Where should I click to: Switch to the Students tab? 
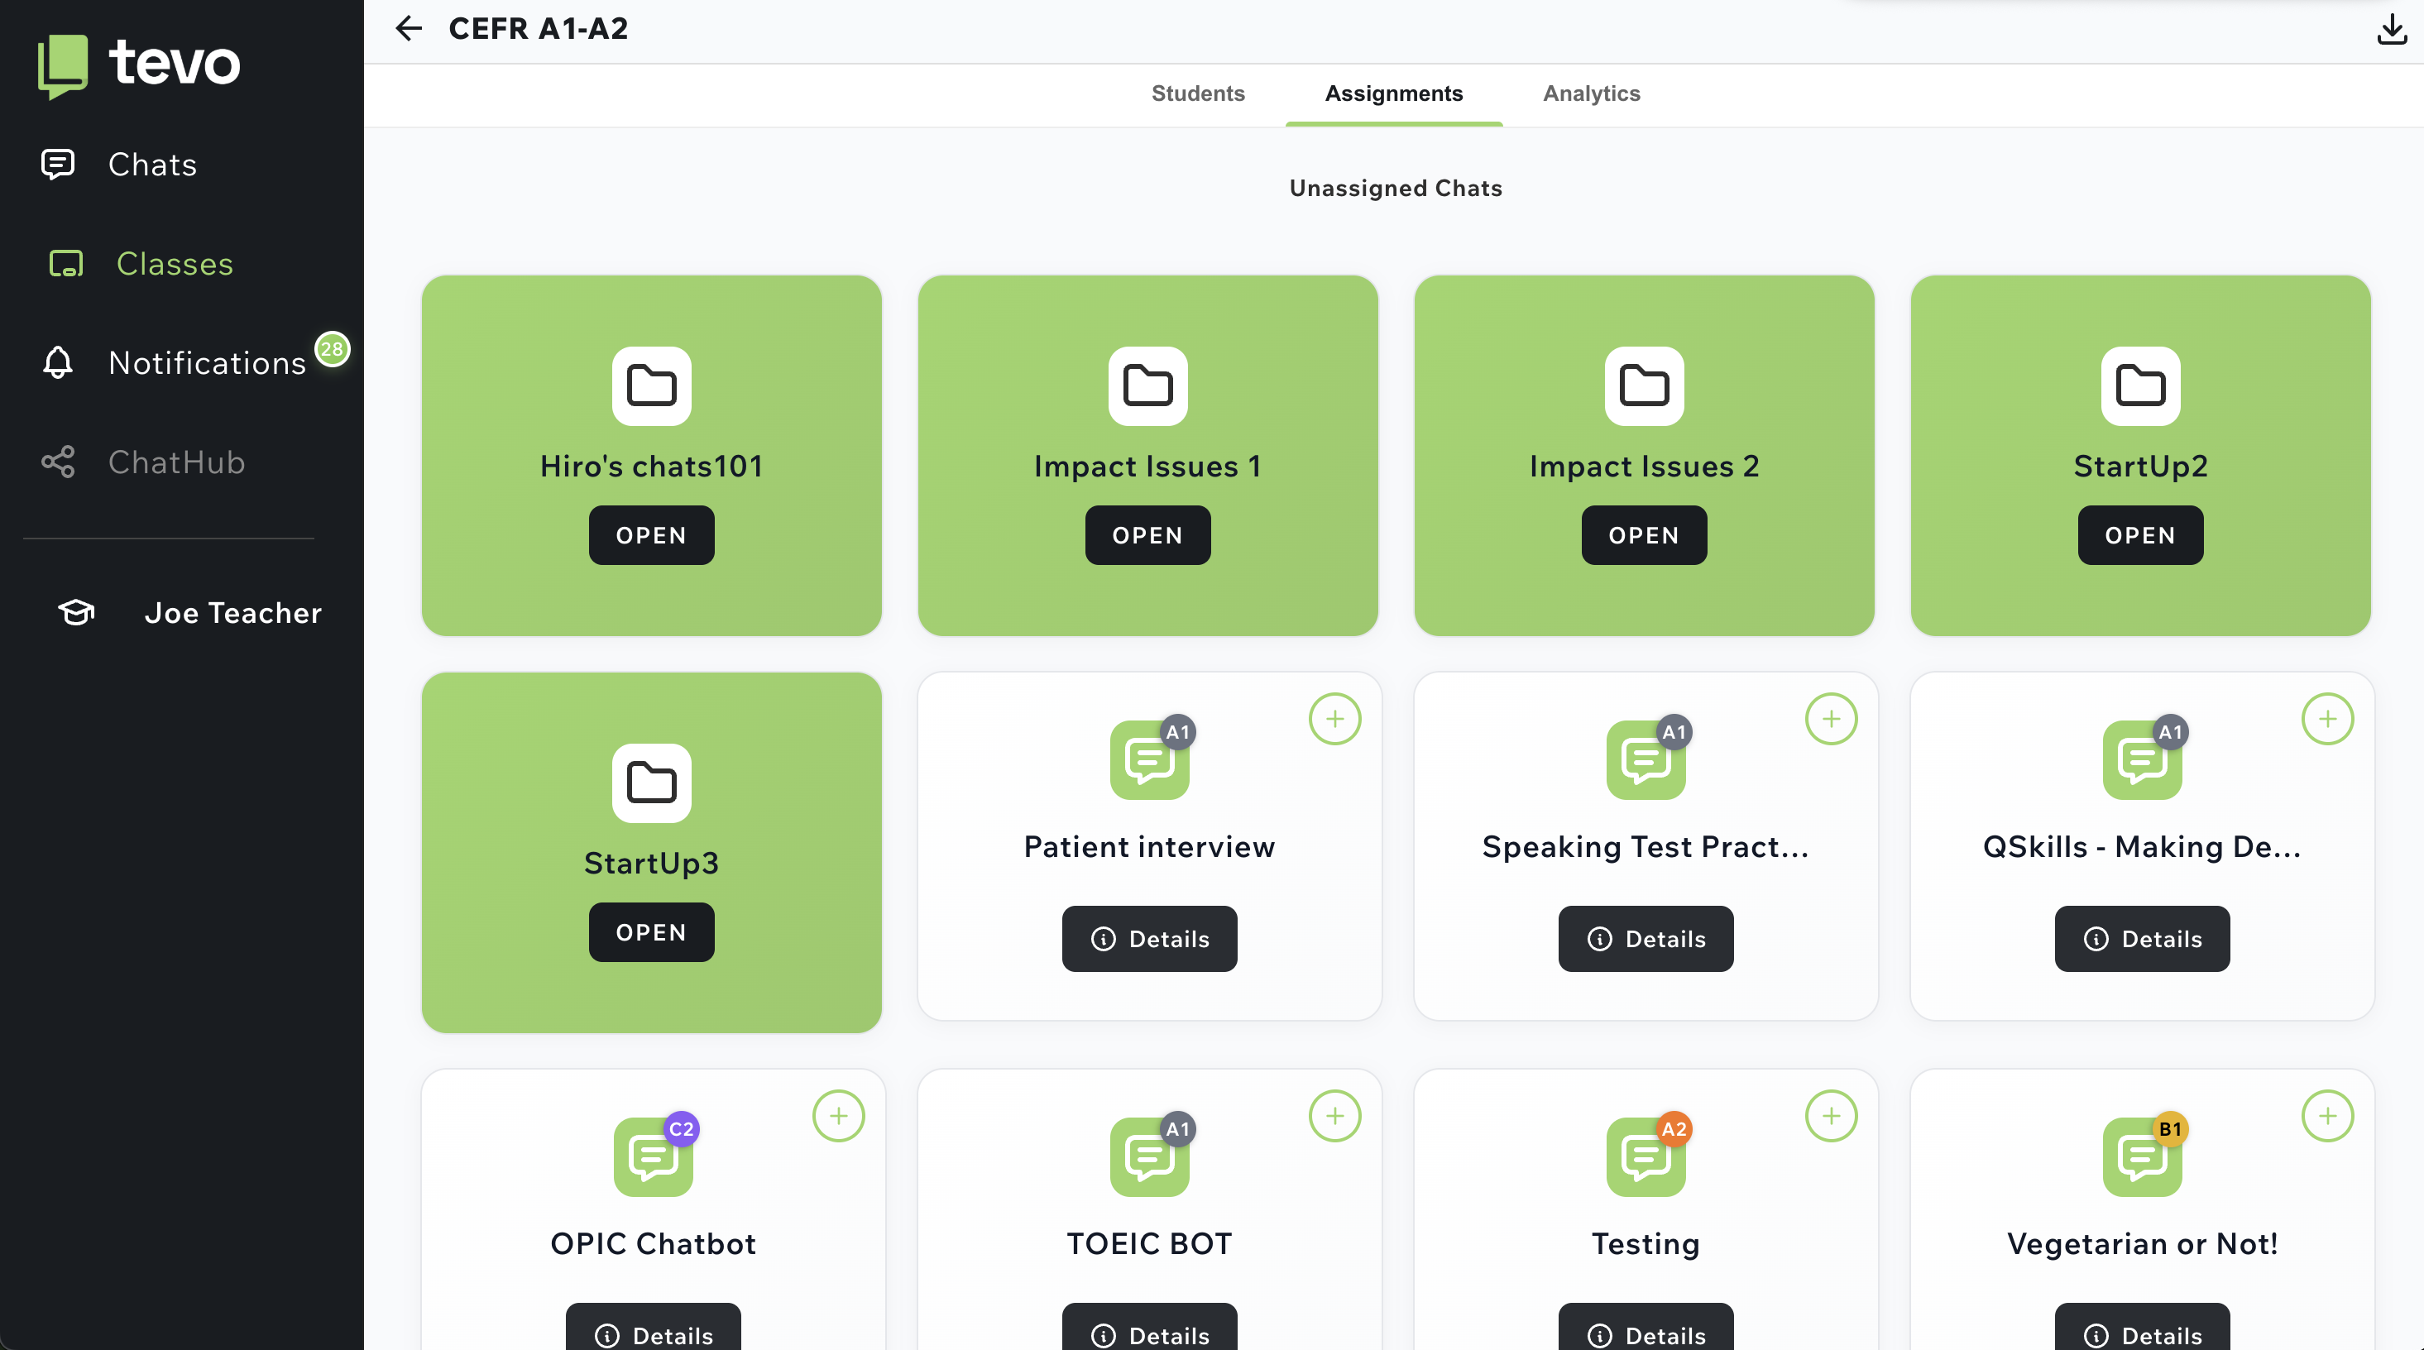pyautogui.click(x=1198, y=93)
